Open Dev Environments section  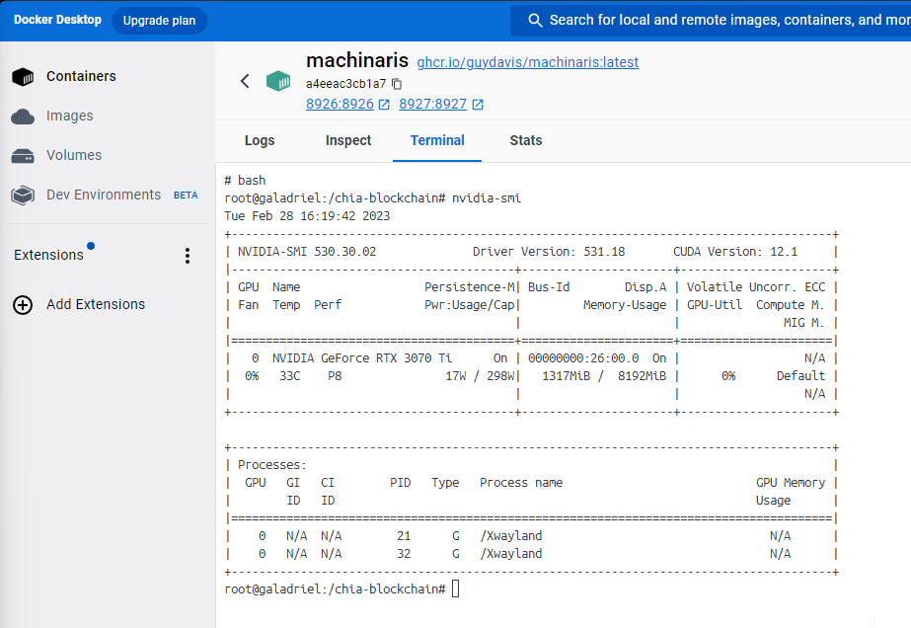click(x=104, y=195)
